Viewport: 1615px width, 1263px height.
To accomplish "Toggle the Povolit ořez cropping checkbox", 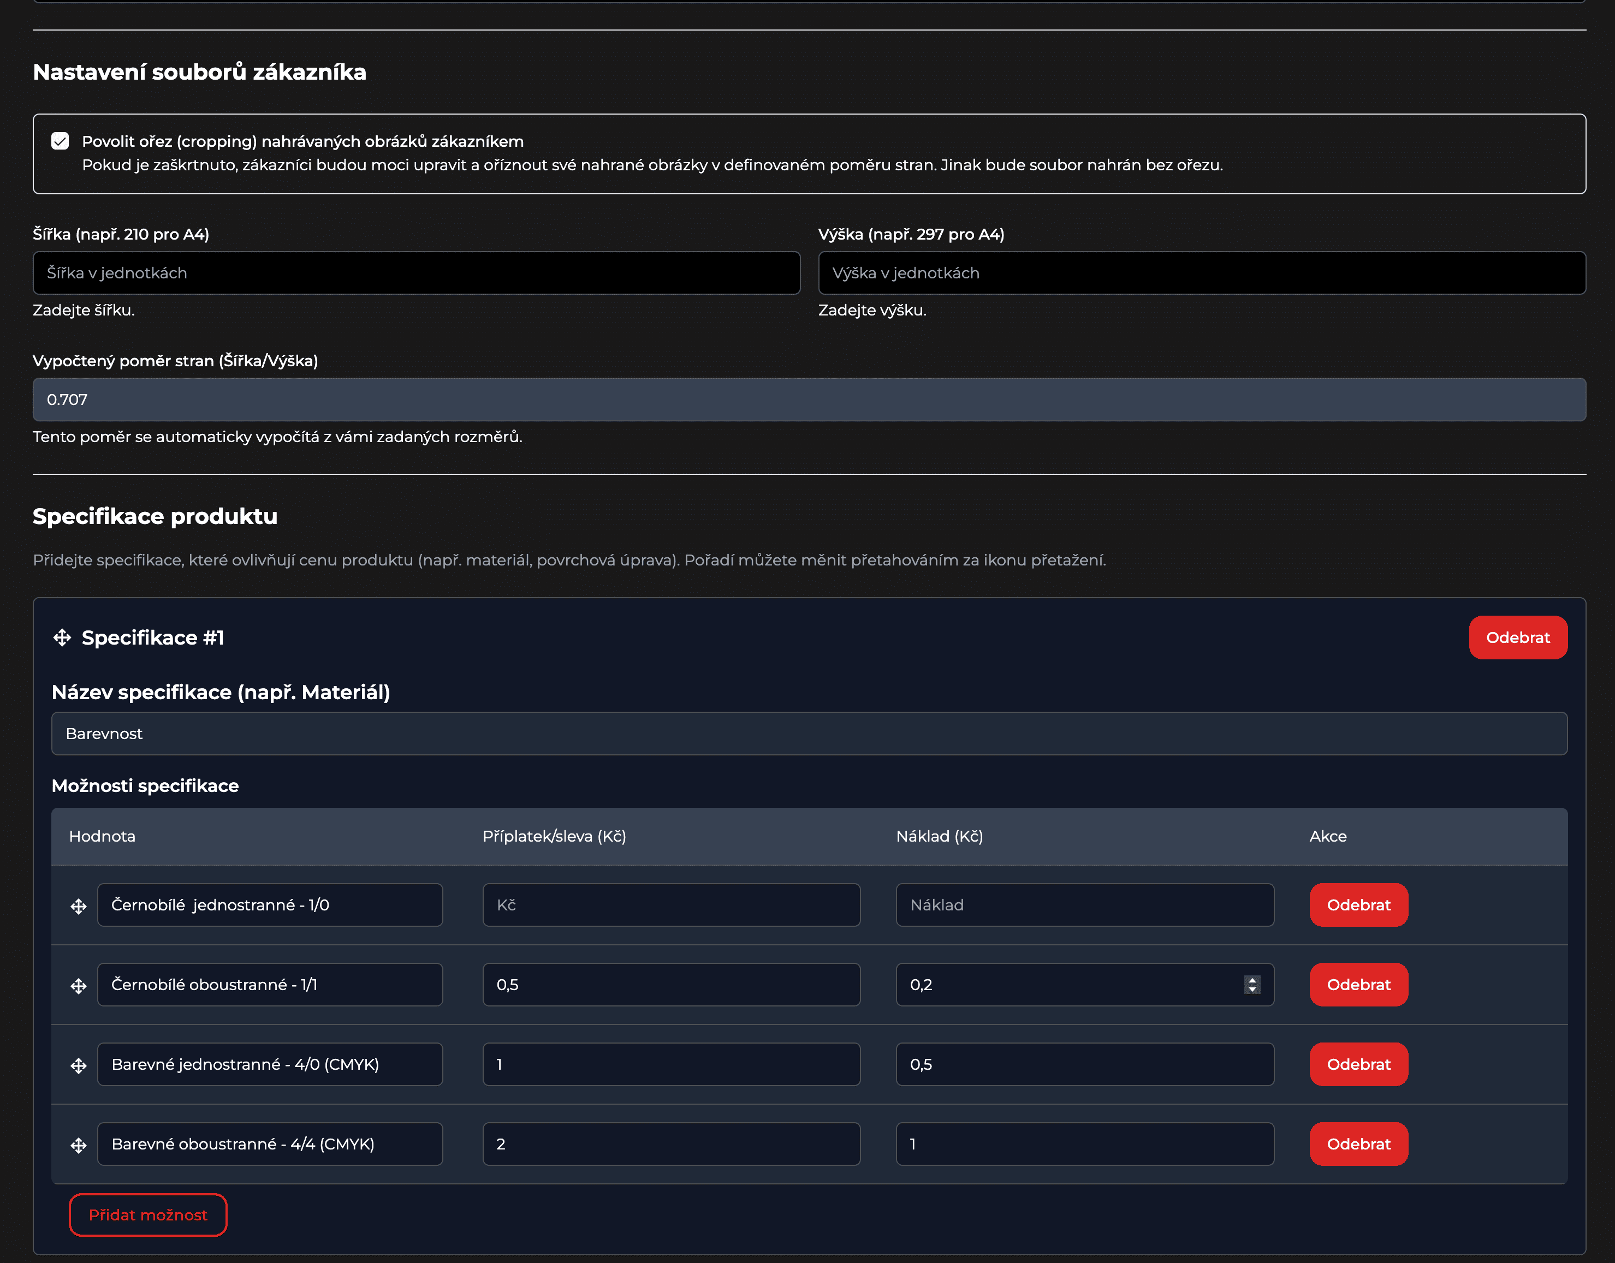I will (60, 141).
